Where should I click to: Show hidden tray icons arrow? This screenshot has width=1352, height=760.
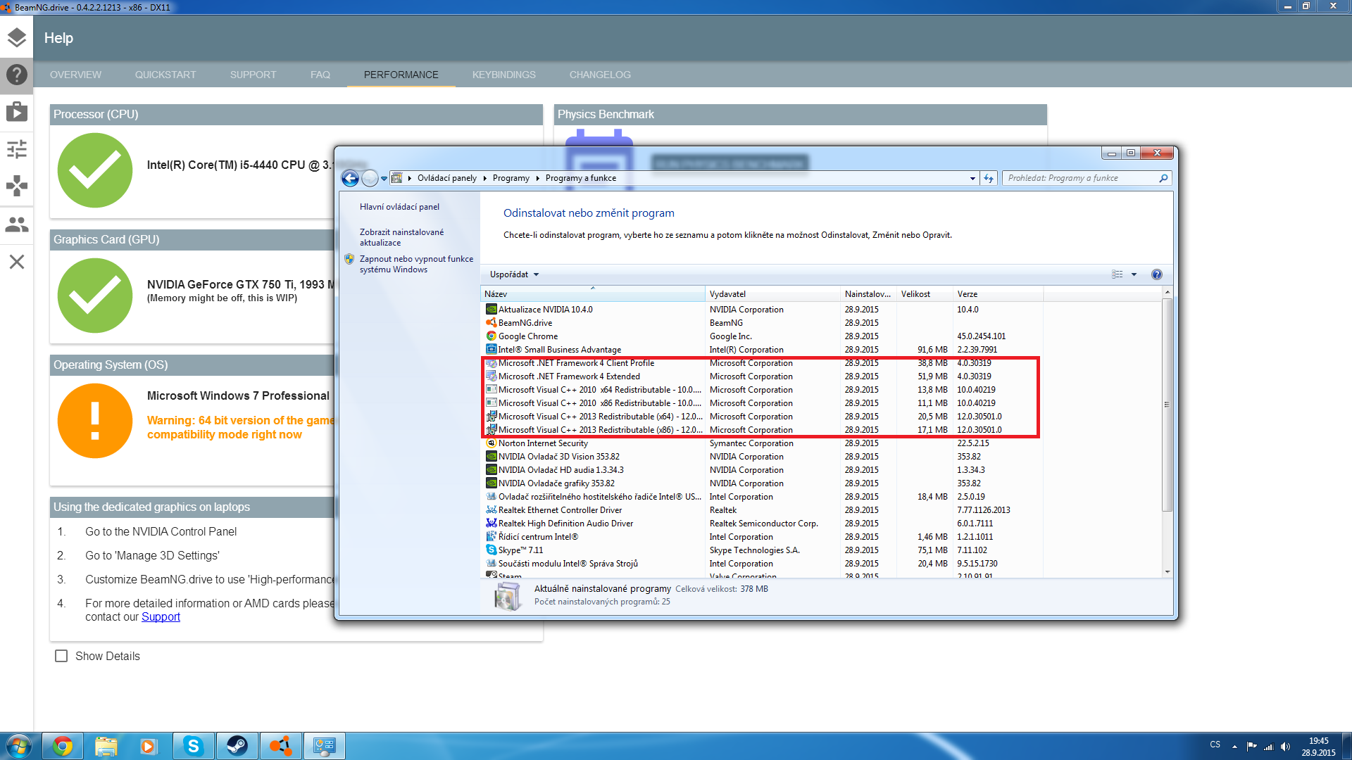pos(1234,746)
